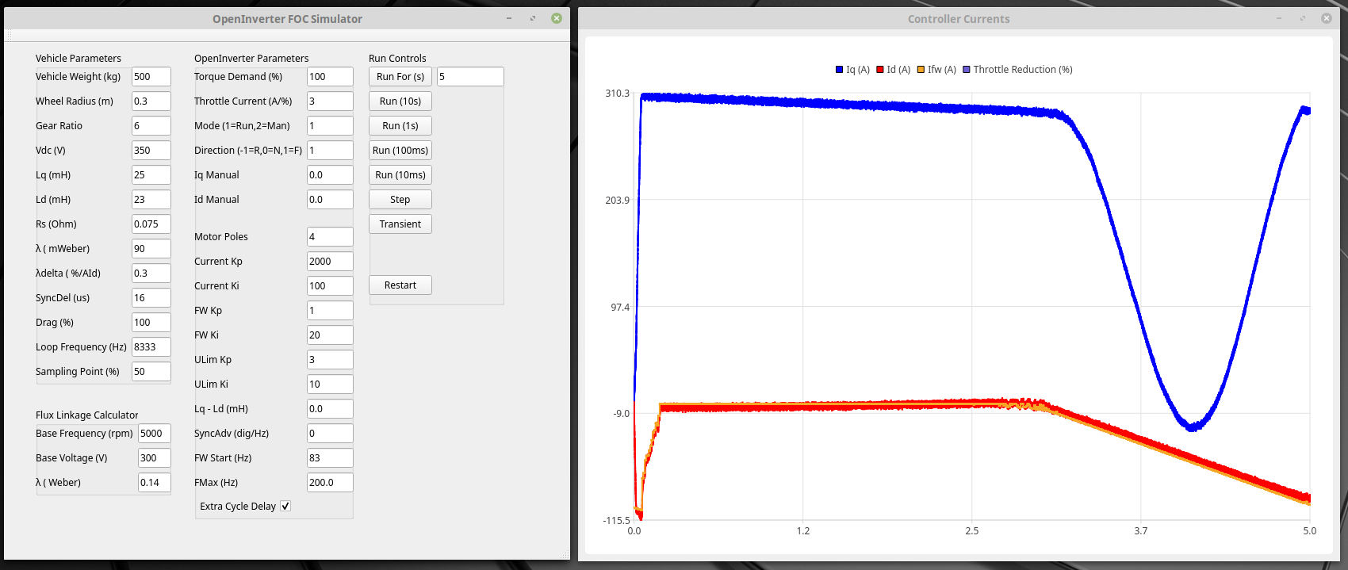Minimize the Controller Currents window
Image resolution: width=1348 pixels, height=570 pixels.
pyautogui.click(x=1278, y=18)
